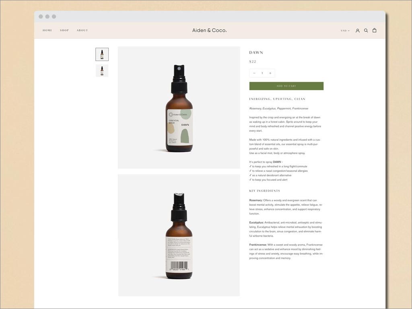This screenshot has height=309, width=412.
Task: Increase quantity with the plus button
Action: tap(270, 73)
